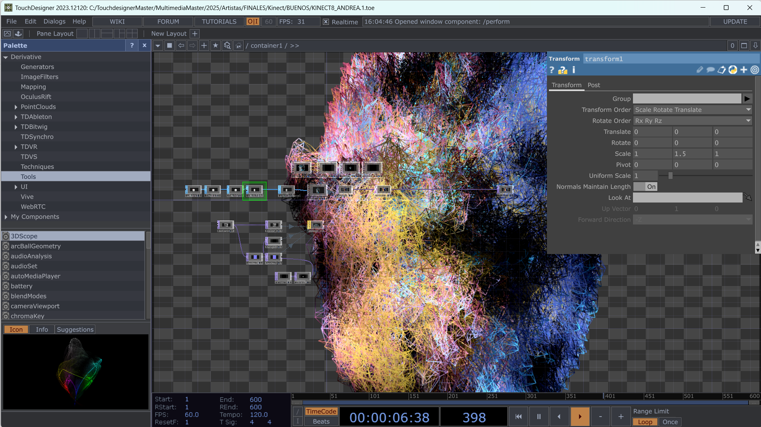
Task: Expand the PointClouds palette folder
Action: click(16, 107)
